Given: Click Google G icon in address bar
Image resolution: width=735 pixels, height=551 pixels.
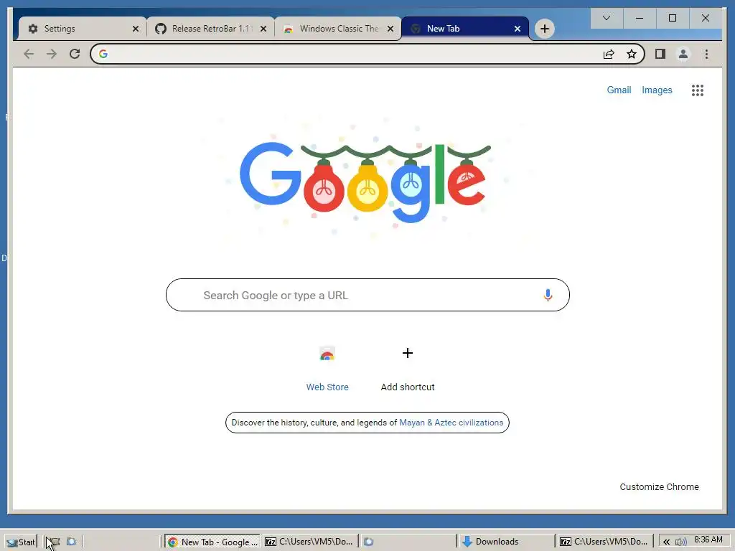Looking at the screenshot, I should (103, 55).
